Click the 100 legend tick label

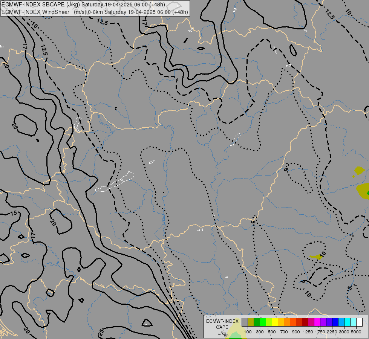coord(248,332)
